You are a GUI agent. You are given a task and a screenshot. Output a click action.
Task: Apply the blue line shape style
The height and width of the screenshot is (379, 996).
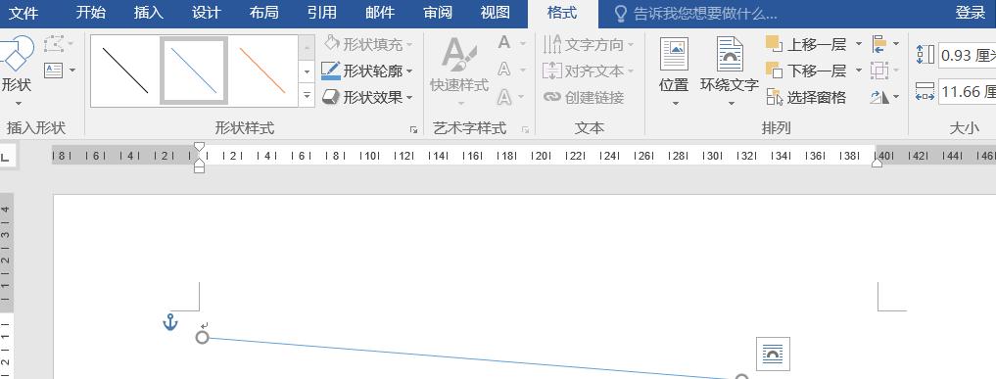pos(194,71)
